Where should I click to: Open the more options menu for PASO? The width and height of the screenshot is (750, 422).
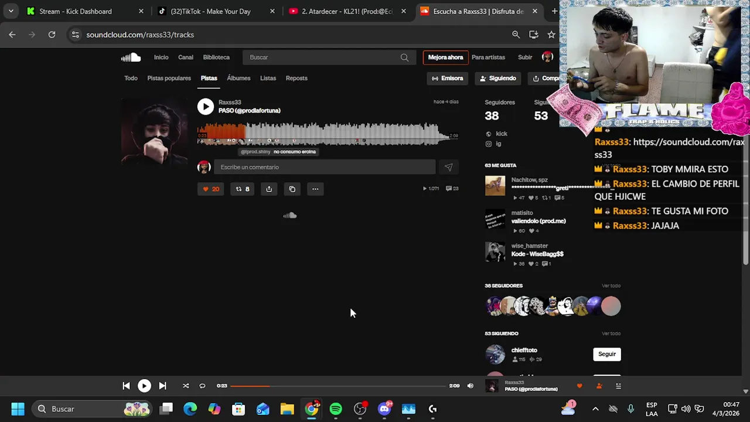[315, 189]
